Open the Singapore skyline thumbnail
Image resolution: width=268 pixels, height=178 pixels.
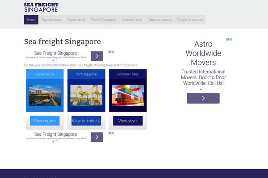click(x=45, y=95)
